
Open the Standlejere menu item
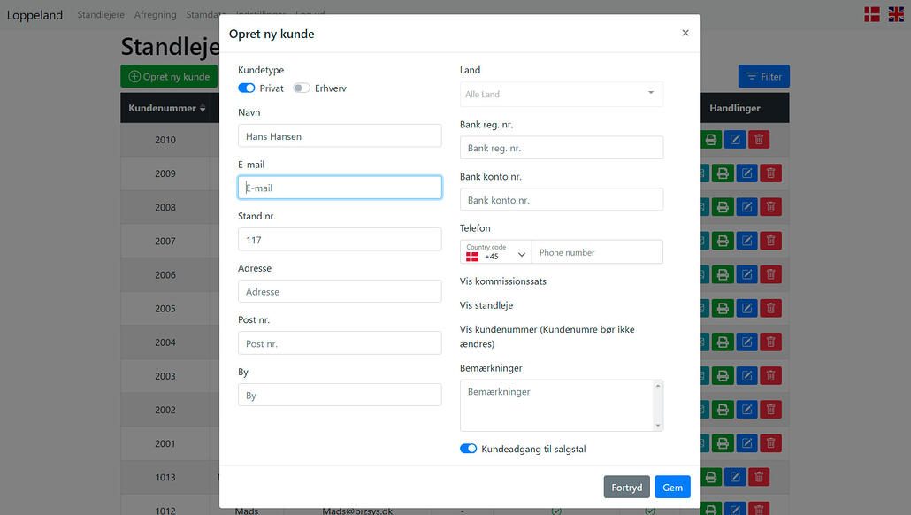(x=101, y=15)
